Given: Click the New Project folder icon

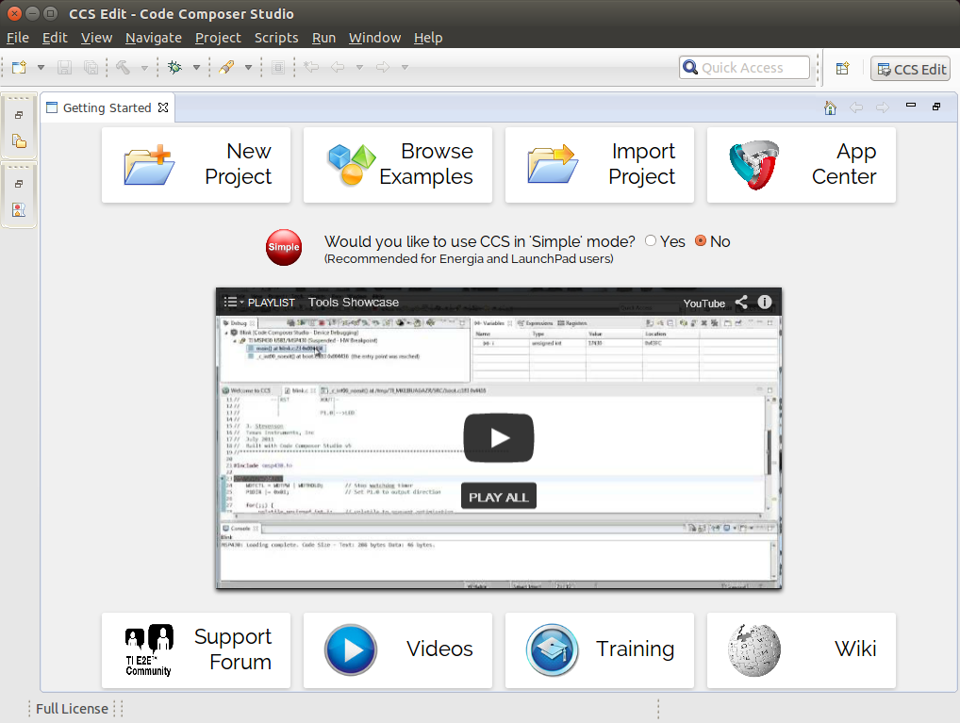Looking at the screenshot, I should (x=149, y=165).
